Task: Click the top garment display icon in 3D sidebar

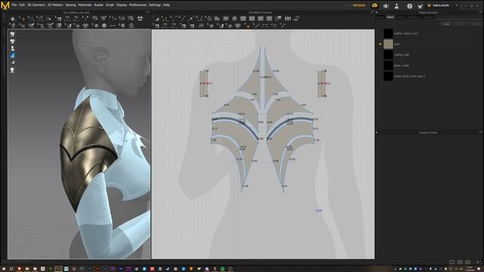Action: (x=12, y=34)
